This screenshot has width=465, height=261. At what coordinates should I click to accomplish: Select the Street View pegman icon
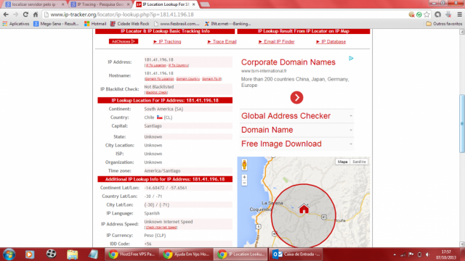pos(244,165)
